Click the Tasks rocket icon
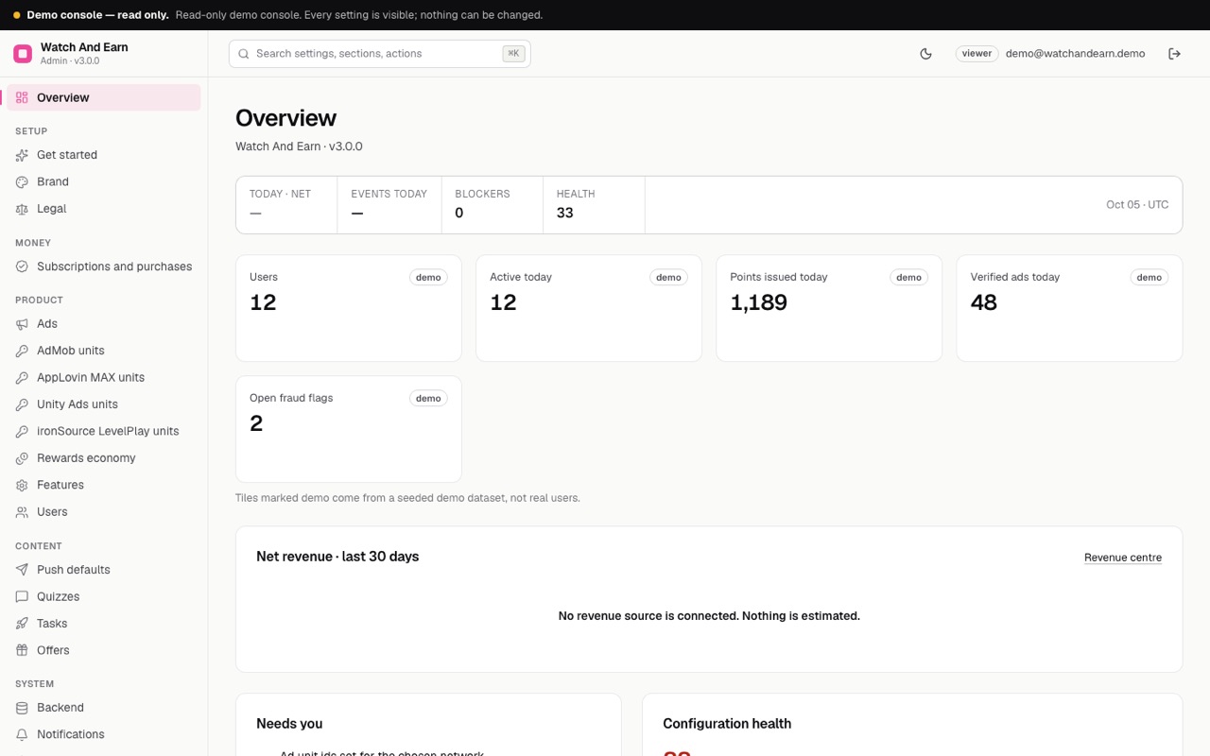The width and height of the screenshot is (1210, 756). [22, 624]
